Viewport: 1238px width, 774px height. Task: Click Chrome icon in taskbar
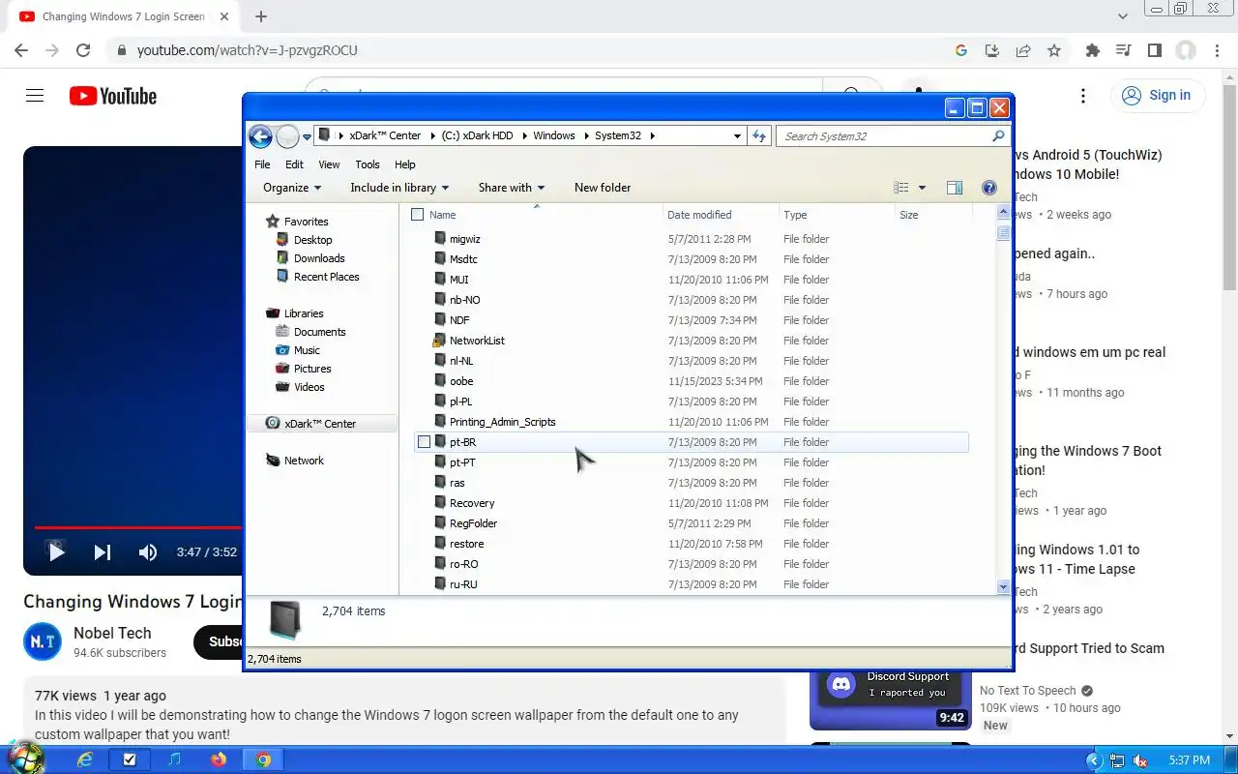[263, 759]
